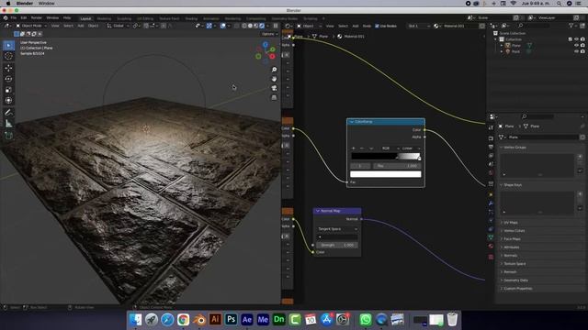588x330 pixels.
Task: Toggle Use Nodes checkbox in shader editor
Action: click(x=378, y=26)
